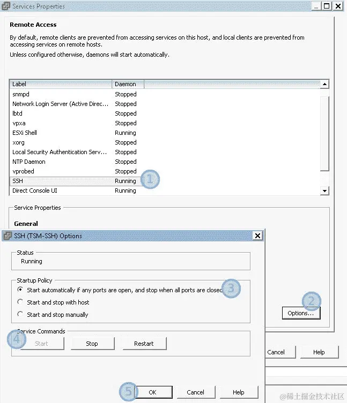The height and width of the screenshot is (403, 347).
Task: Open Help in SSH Options dialog
Action: click(239, 392)
